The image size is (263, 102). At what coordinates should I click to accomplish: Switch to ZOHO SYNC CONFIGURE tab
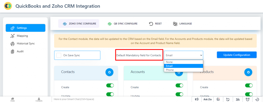tap(79, 24)
